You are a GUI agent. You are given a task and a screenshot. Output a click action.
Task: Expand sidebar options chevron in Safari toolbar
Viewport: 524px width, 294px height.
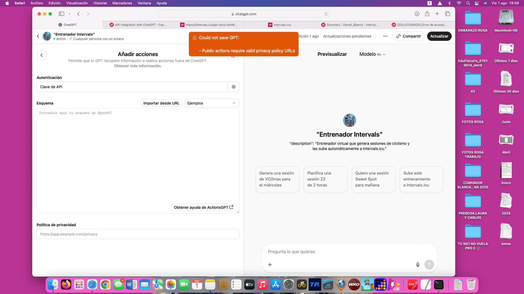[69, 14]
